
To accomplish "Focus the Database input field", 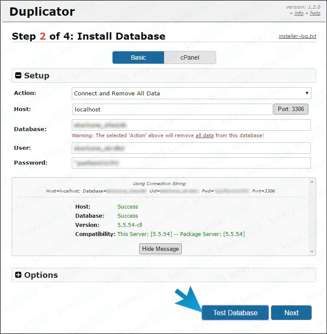I will click(x=191, y=125).
